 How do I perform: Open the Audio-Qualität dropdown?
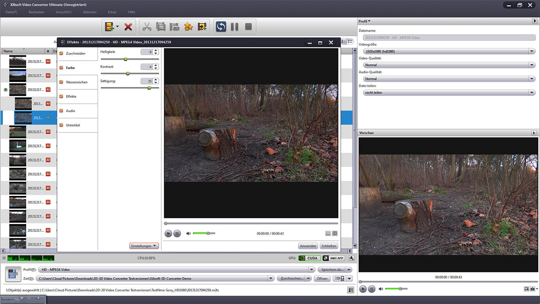[x=532, y=79]
